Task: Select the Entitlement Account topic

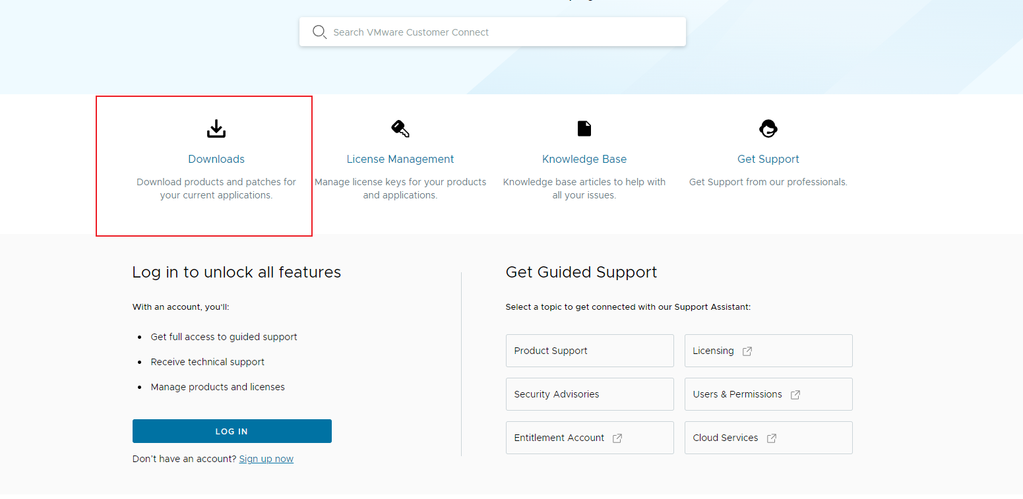Action: 590,438
